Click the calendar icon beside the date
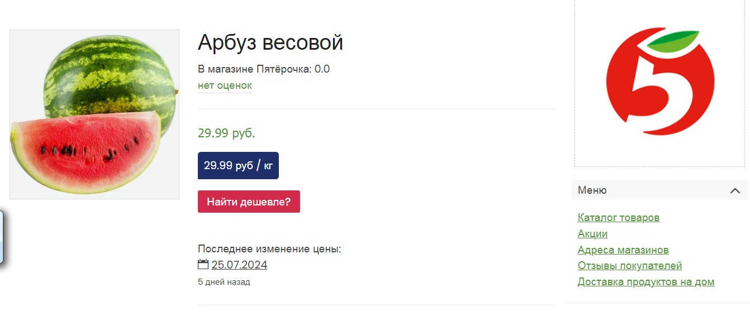Screen dimensions: 750x316 click(203, 265)
